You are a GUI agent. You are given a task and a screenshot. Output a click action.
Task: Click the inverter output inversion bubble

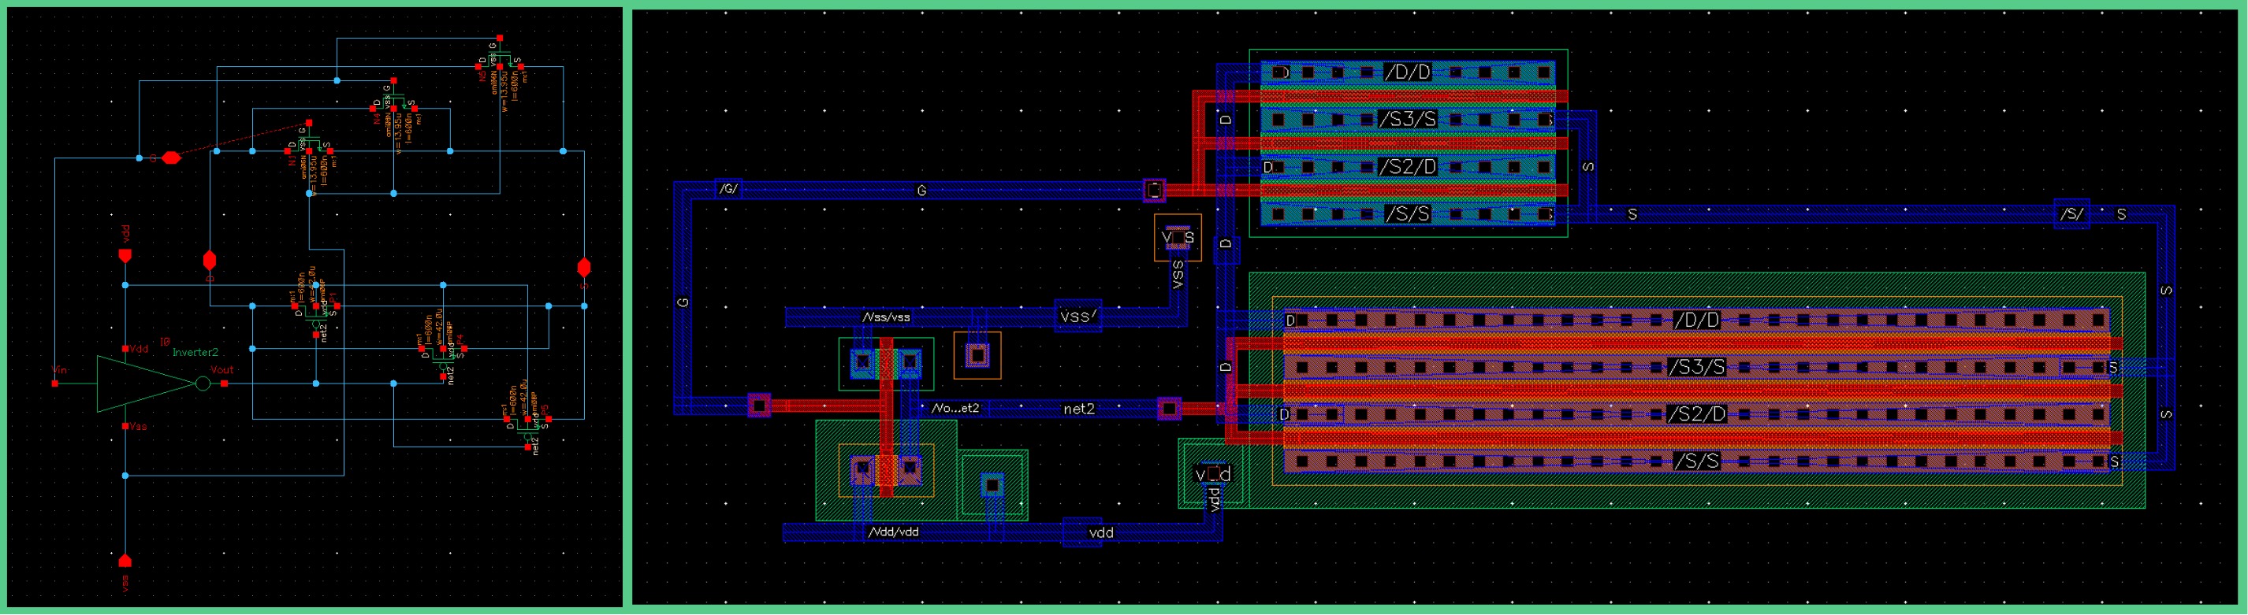point(203,383)
